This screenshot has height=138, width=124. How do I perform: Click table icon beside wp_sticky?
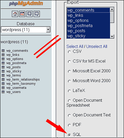3,71
